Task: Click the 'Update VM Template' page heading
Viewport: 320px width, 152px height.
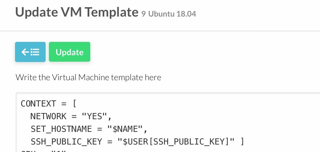Action: [x=77, y=12]
